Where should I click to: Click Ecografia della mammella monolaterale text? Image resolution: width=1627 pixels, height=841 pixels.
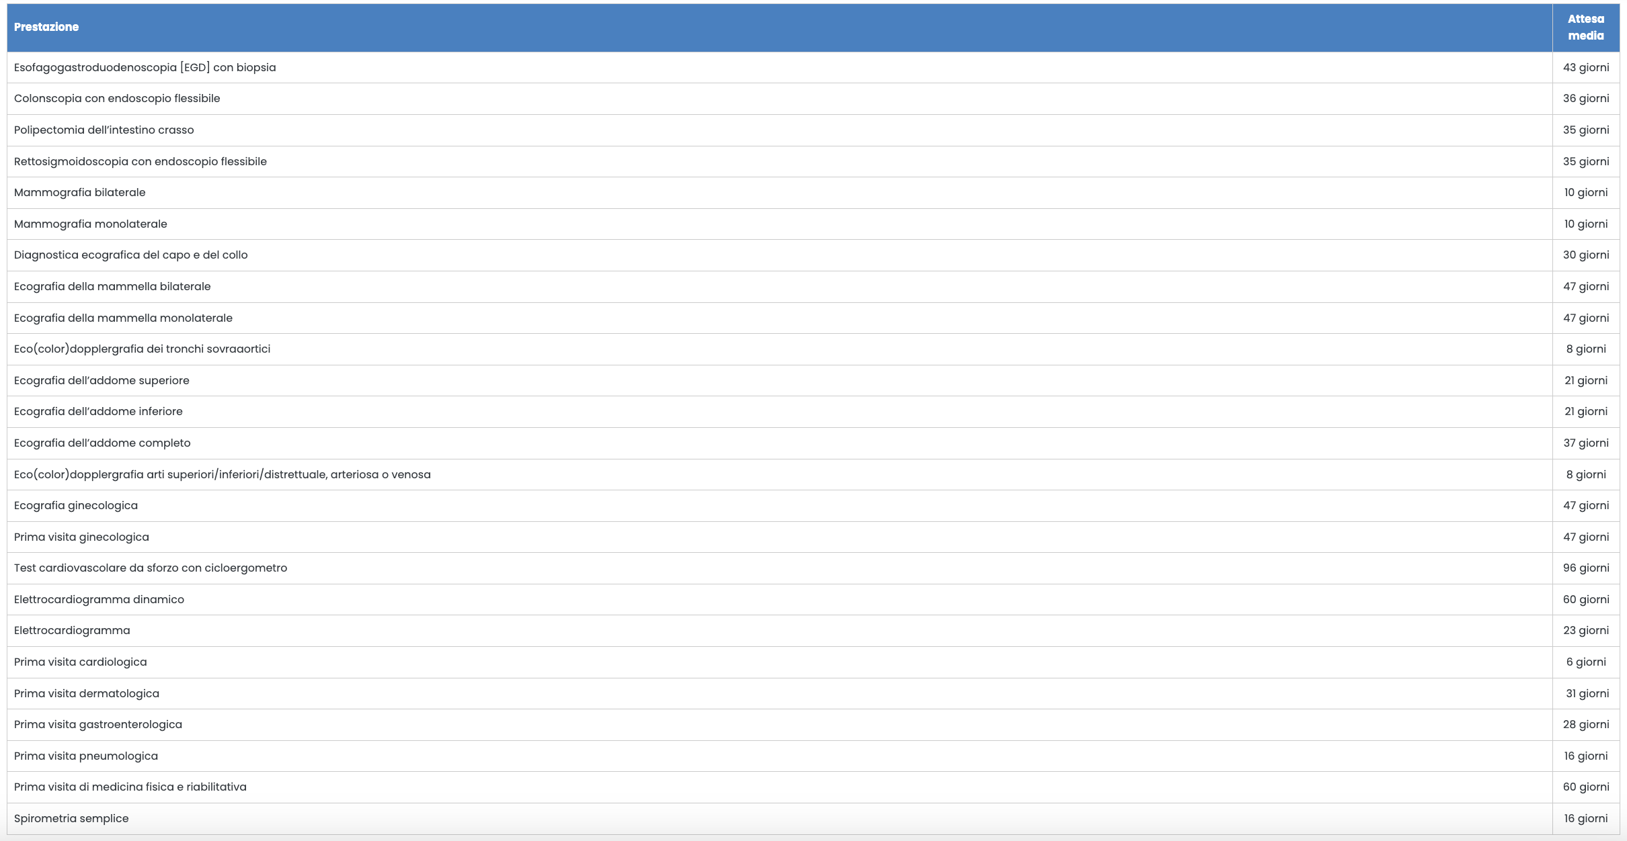click(123, 318)
